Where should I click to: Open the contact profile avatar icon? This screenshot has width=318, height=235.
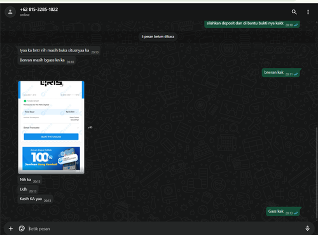10,12
